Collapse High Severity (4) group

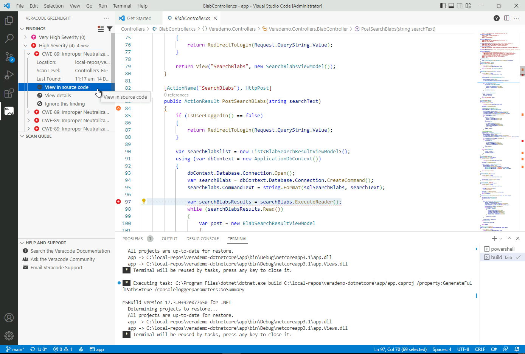[25, 45]
